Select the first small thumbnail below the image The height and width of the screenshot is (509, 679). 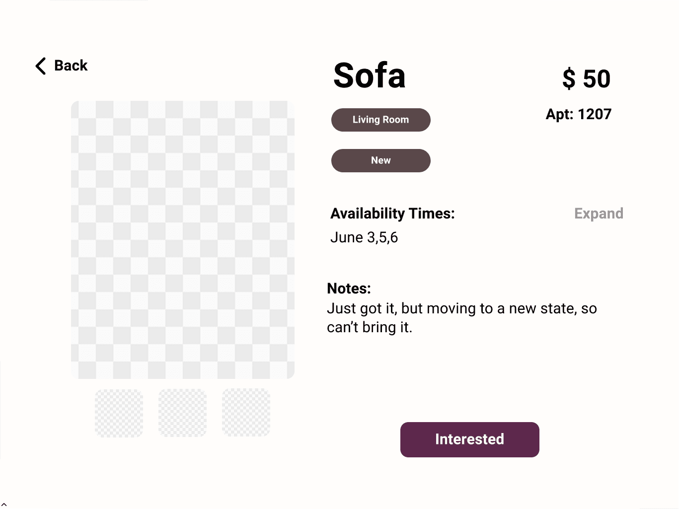pos(119,413)
